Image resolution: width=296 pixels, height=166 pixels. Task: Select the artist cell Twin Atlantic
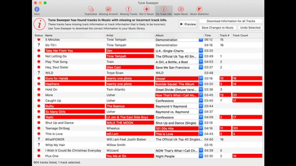click(116, 89)
